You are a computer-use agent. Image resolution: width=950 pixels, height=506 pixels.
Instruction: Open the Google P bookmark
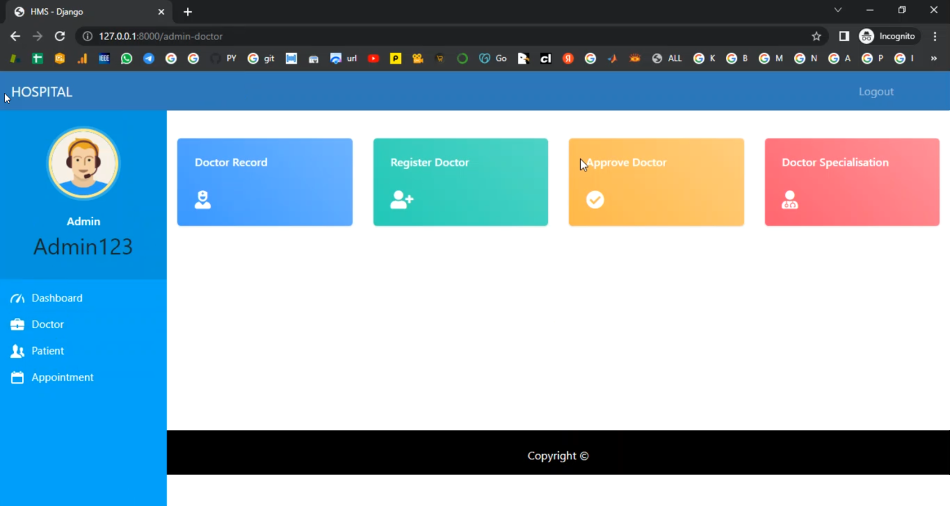pyautogui.click(x=873, y=58)
